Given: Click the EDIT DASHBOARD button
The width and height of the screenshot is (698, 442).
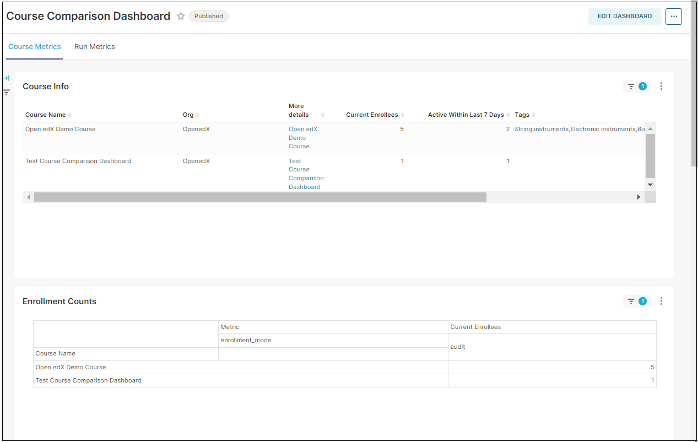Looking at the screenshot, I should click(x=625, y=16).
